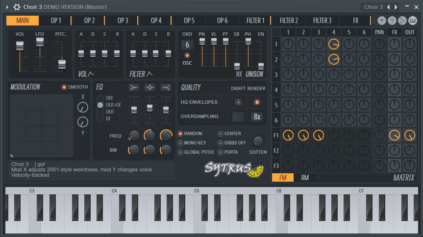423x237 pixels.
Task: Open the OP 6 tab
Action: click(x=222, y=21)
